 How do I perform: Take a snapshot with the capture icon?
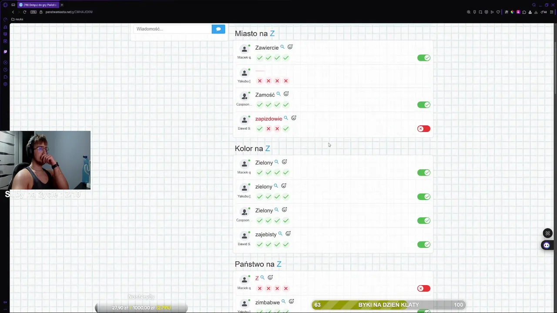480,12
